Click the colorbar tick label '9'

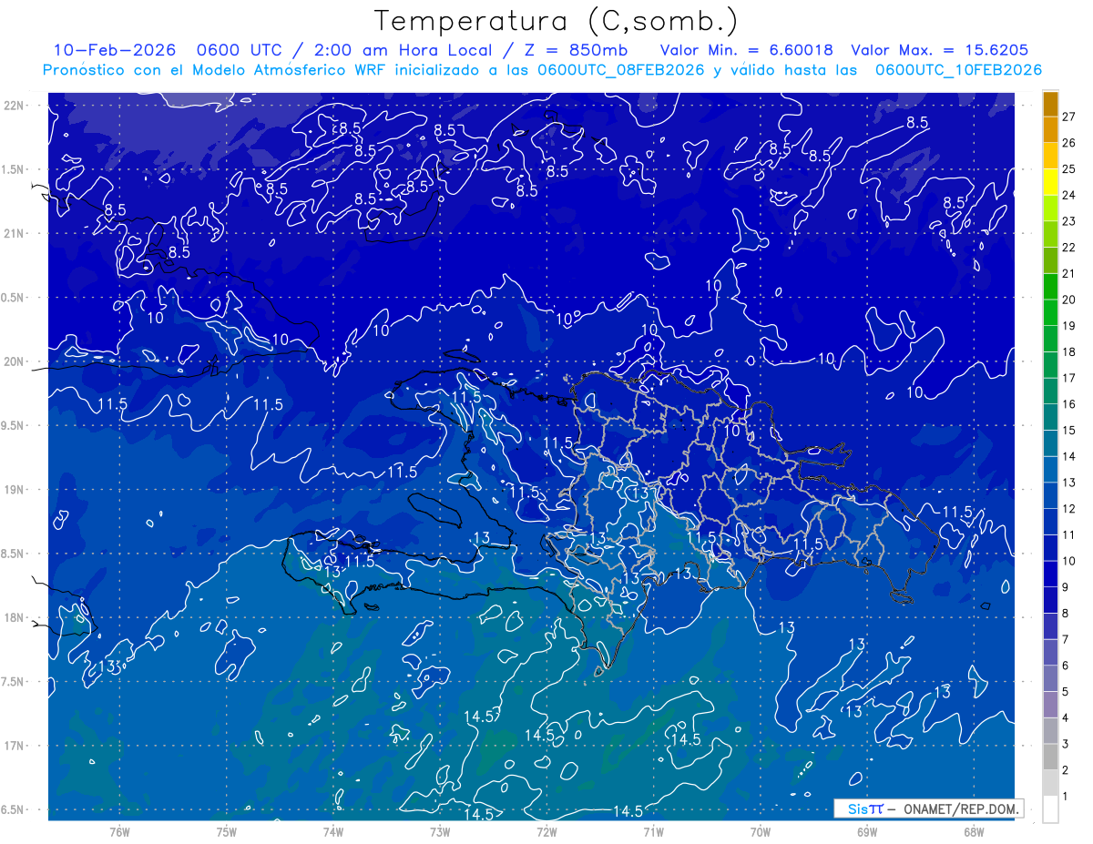[x=1066, y=587]
